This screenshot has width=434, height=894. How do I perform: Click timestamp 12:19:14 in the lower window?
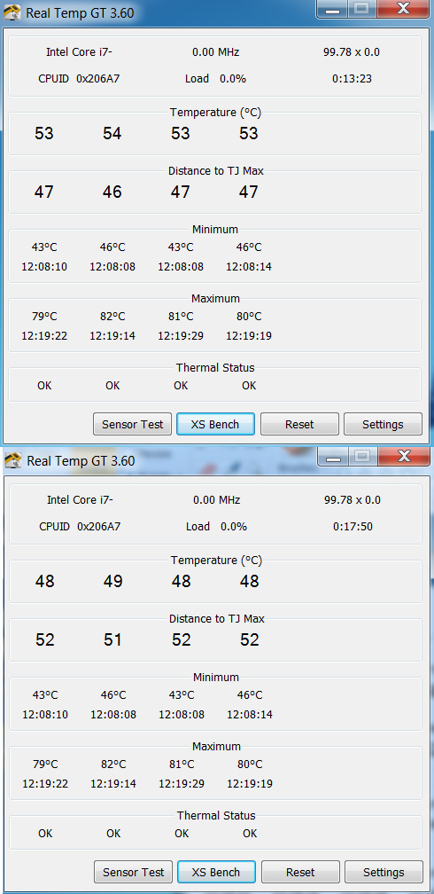click(113, 784)
